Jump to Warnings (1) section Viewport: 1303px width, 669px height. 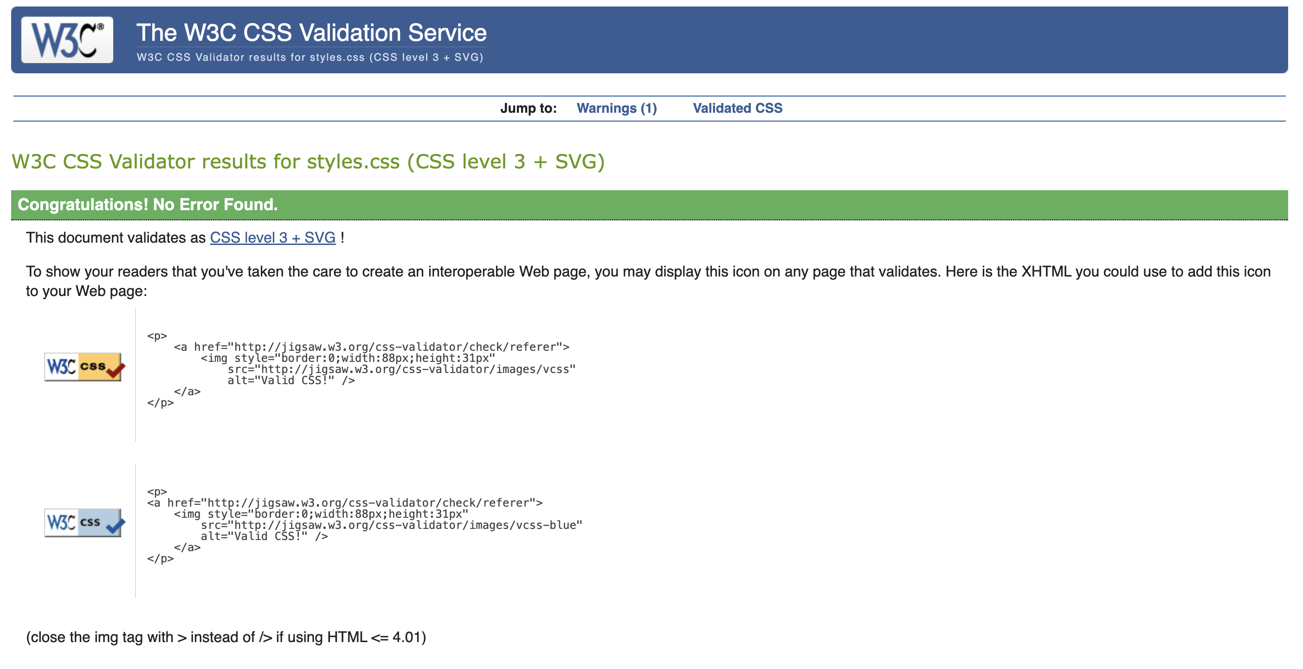point(616,108)
